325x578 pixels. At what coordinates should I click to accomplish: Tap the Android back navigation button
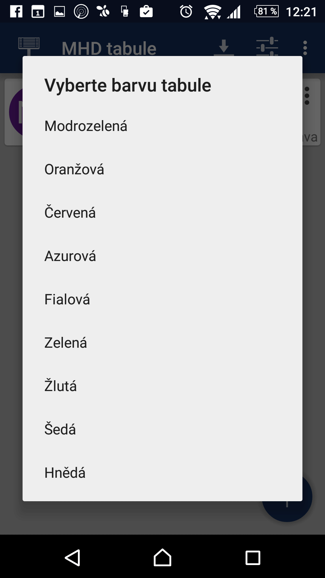click(73, 558)
